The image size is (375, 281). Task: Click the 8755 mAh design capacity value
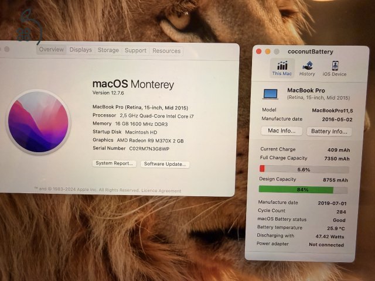(x=335, y=180)
